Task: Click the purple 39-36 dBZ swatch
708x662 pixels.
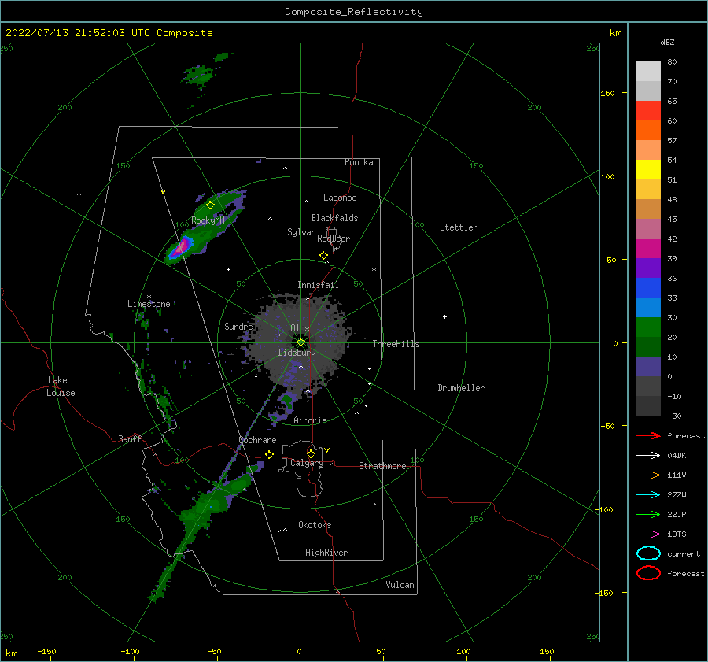Action: [x=648, y=268]
